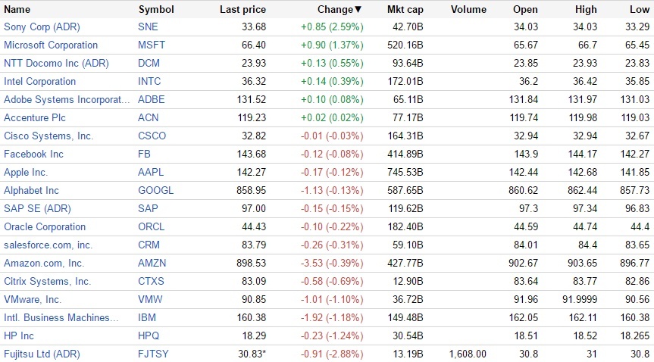Open the Facebook Inc link
This screenshot has height=362, width=654.
[34, 154]
